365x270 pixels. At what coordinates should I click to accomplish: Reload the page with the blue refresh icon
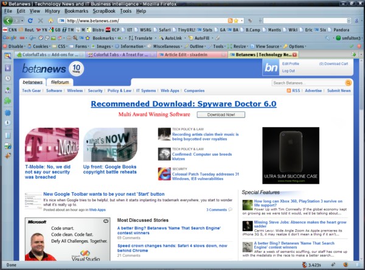(x=30, y=21)
